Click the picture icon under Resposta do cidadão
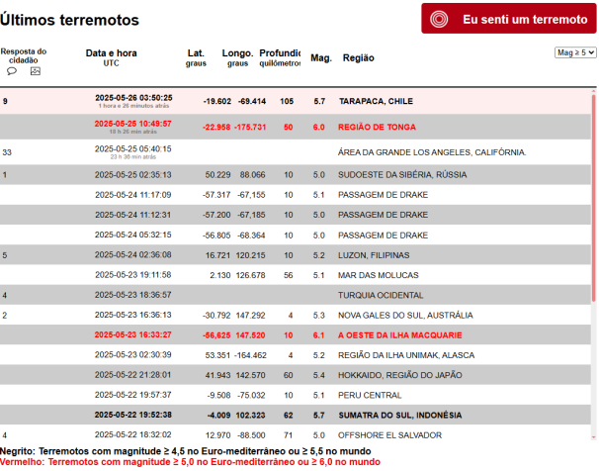The width and height of the screenshot is (599, 471). click(36, 71)
